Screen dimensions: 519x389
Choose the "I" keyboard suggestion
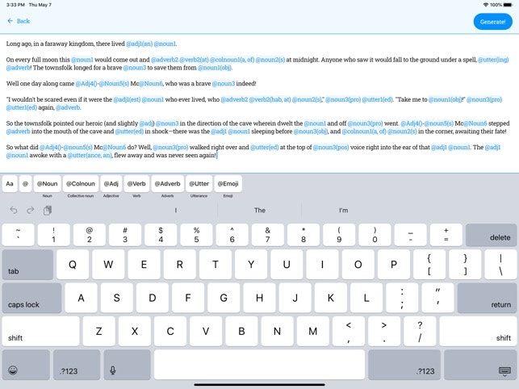(x=176, y=210)
